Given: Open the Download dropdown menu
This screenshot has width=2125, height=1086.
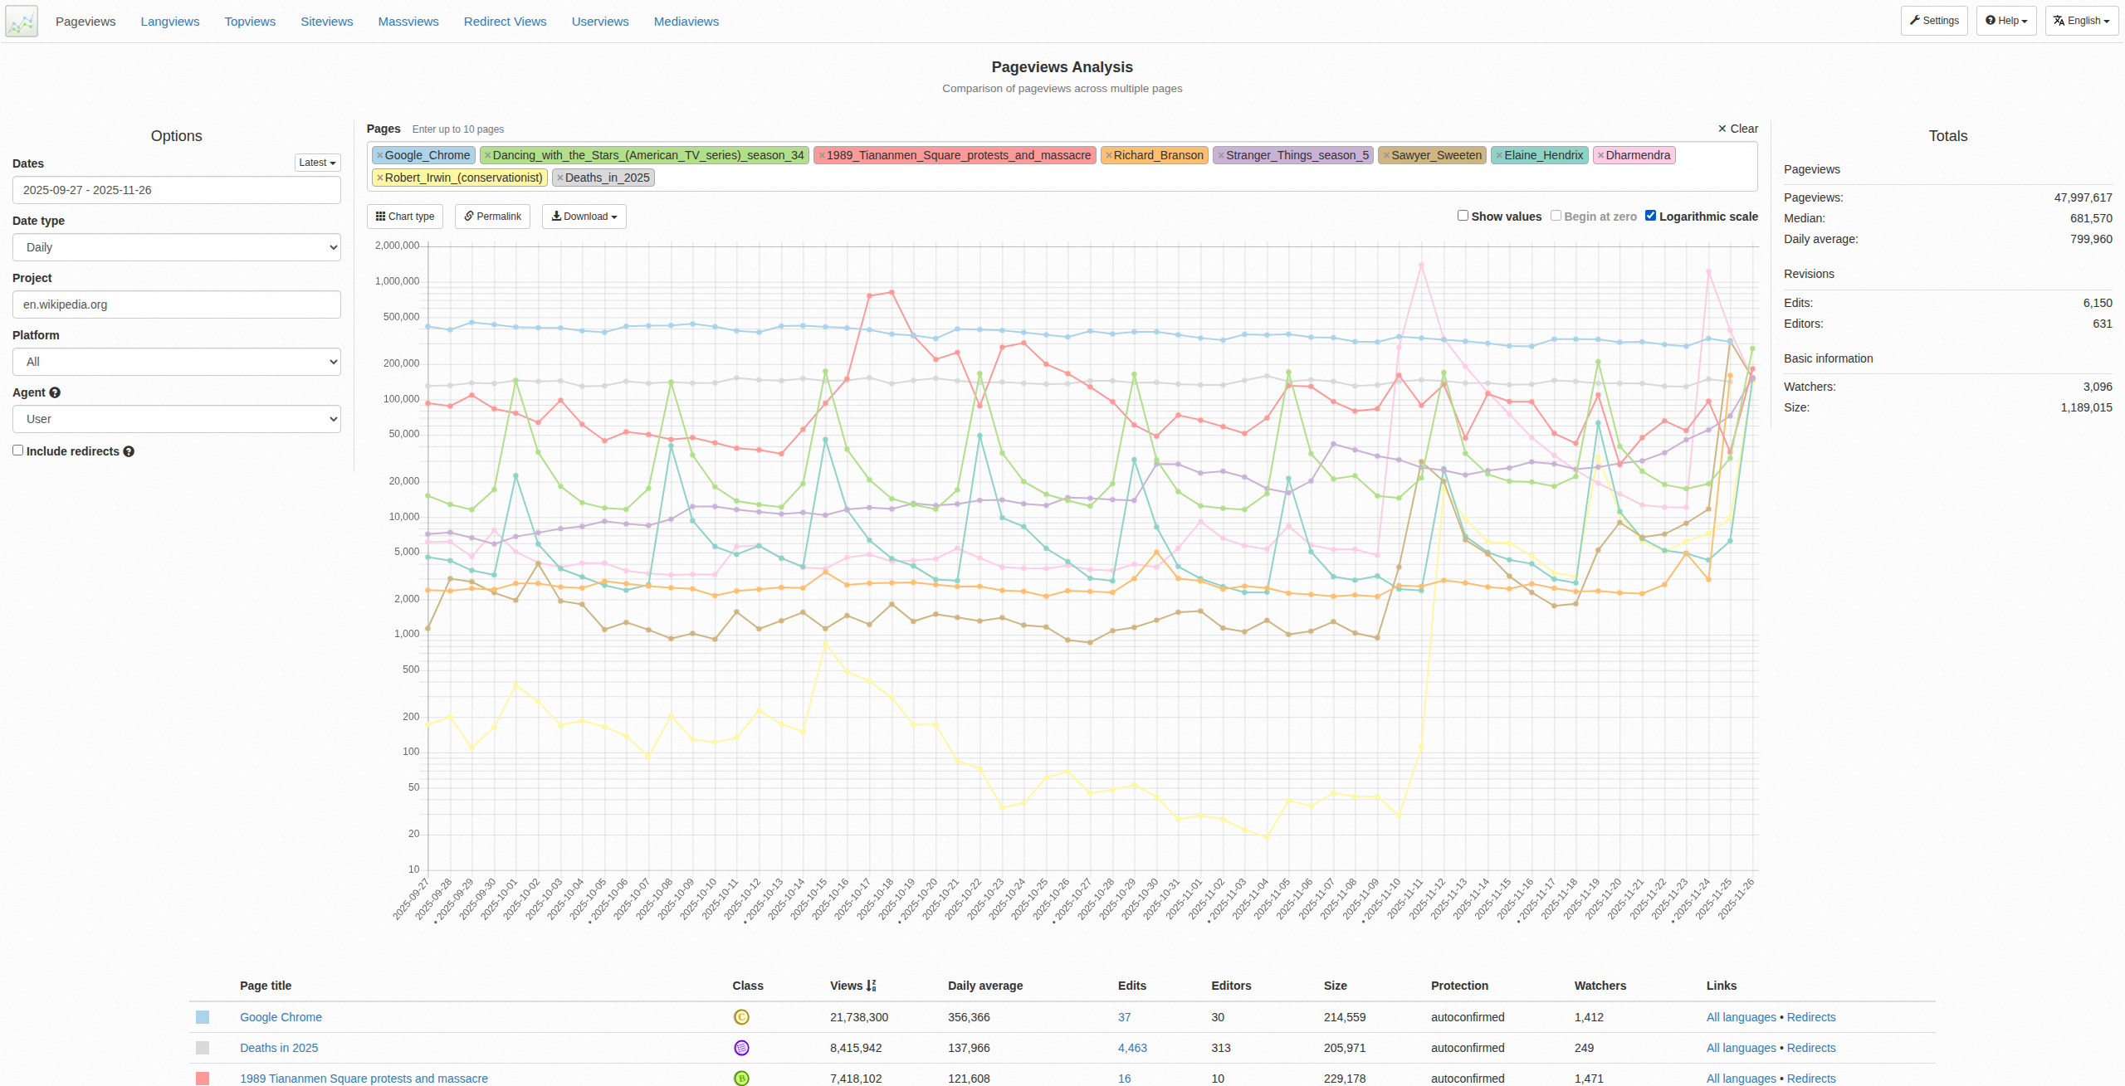Looking at the screenshot, I should pyautogui.click(x=584, y=217).
